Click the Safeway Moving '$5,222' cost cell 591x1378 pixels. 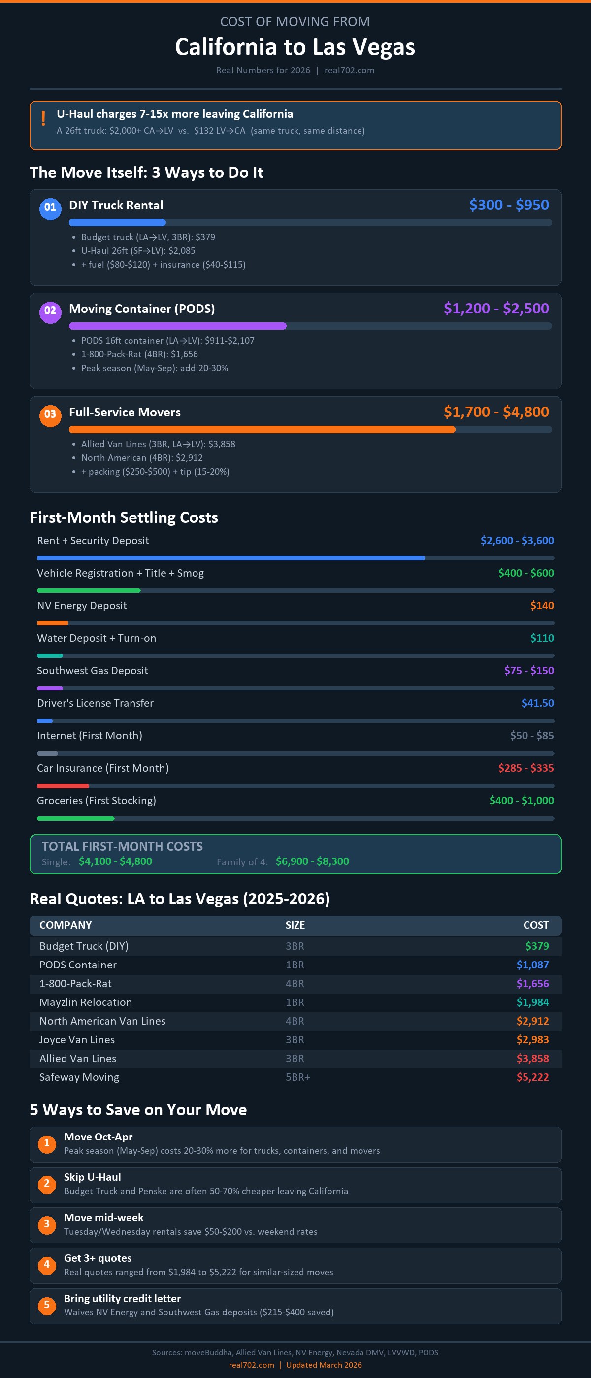pos(532,1077)
